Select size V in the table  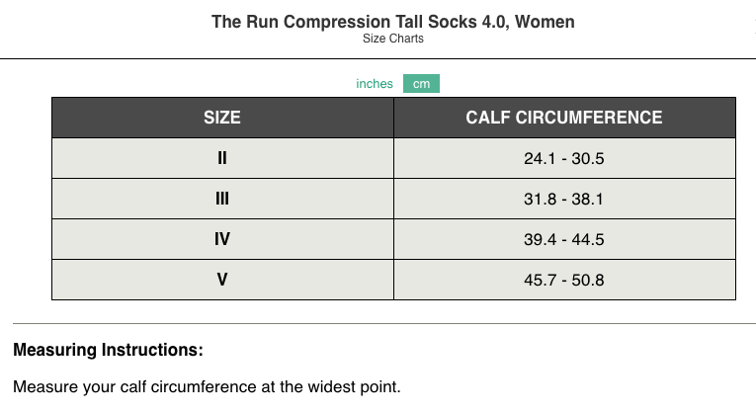pyautogui.click(x=222, y=280)
